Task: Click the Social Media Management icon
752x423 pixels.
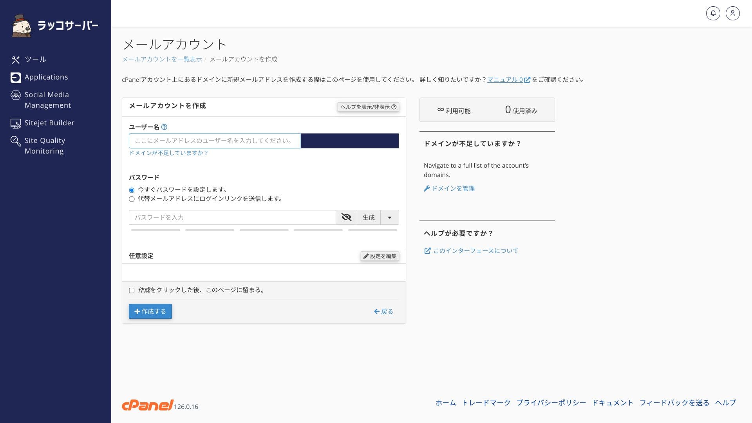Action: tap(16, 95)
